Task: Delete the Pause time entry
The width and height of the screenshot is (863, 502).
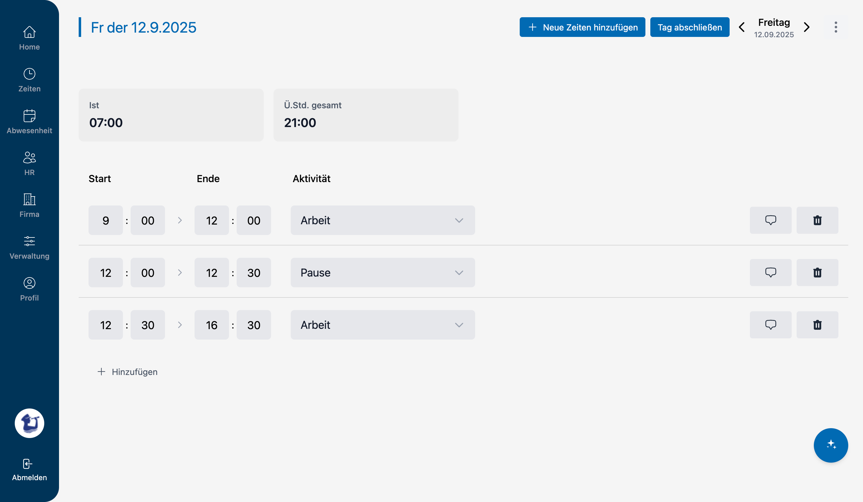Action: click(x=817, y=273)
